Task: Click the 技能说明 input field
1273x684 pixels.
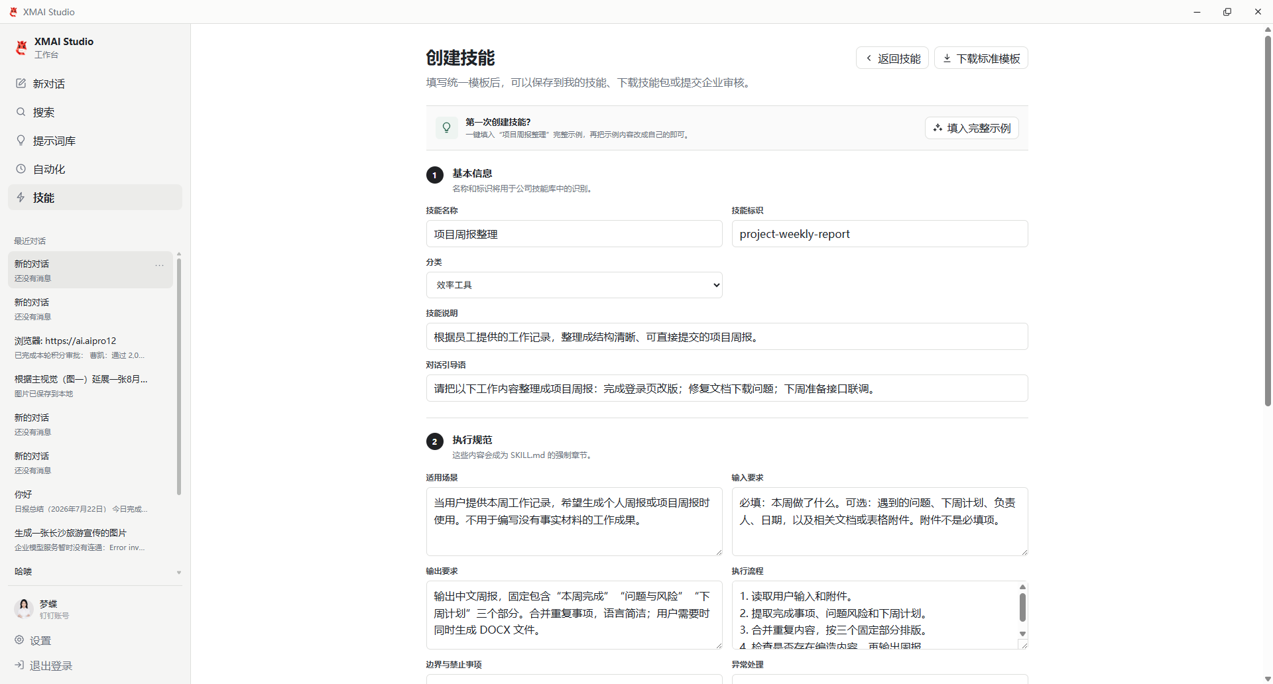Action: [727, 337]
